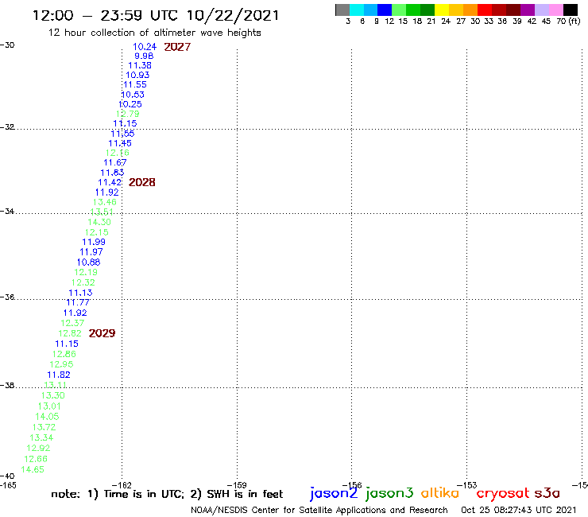Choose the light green 12-15 ft swatch
588x517 pixels.
tap(399, 10)
